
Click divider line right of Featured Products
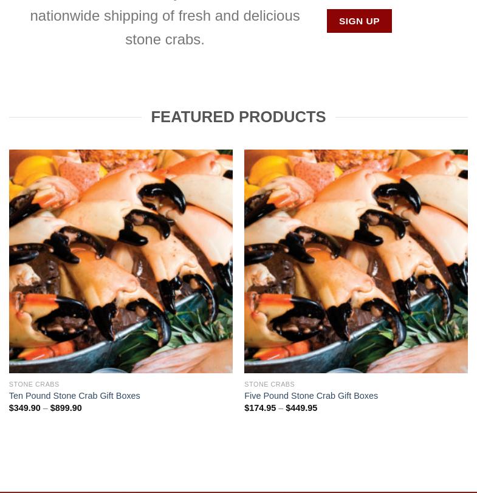point(402,117)
